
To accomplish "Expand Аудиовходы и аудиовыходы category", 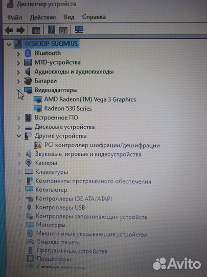I will pyautogui.click(x=18, y=72).
